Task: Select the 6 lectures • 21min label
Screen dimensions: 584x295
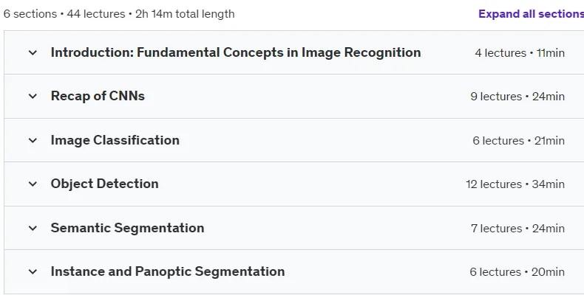Action: 518,141
